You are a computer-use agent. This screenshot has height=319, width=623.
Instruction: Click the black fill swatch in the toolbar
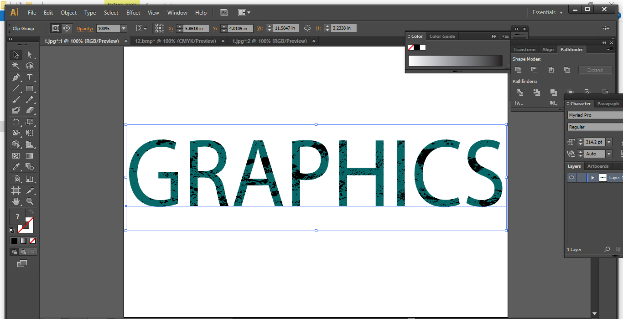(x=14, y=241)
